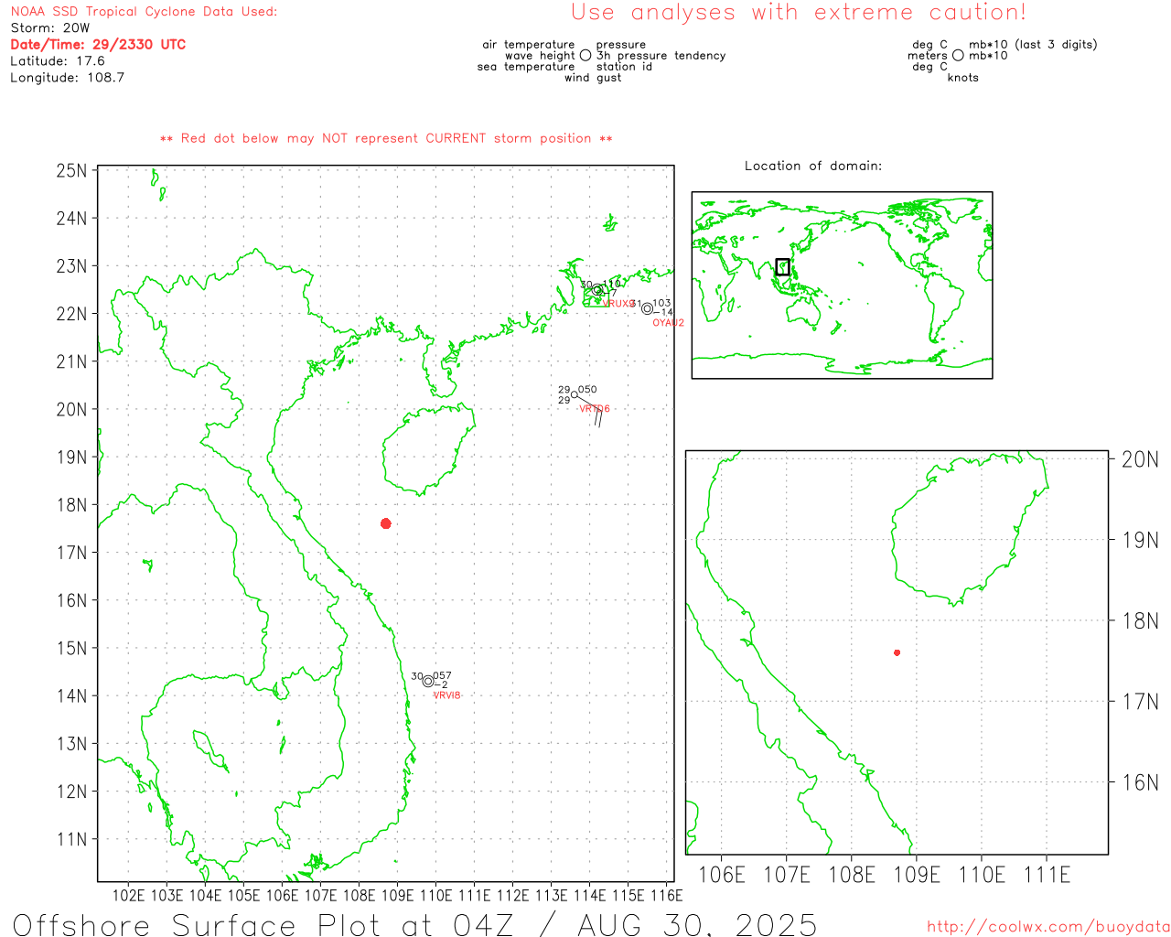This screenshot has height=937, width=1171.
Task: Click the world locator map thumbnail
Action: tap(842, 285)
